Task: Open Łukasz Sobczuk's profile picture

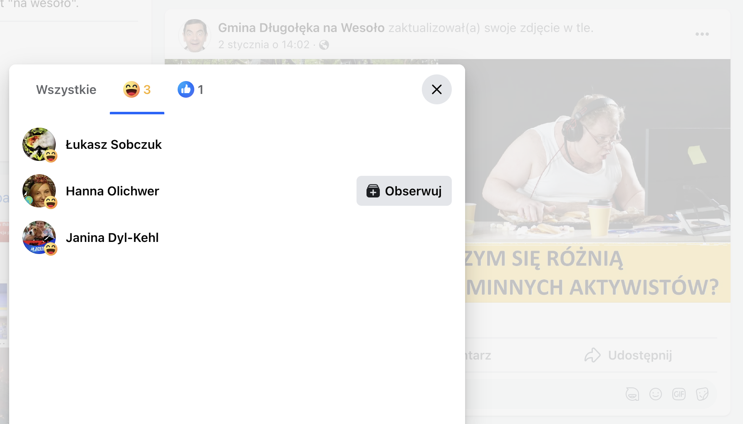Action: point(39,144)
